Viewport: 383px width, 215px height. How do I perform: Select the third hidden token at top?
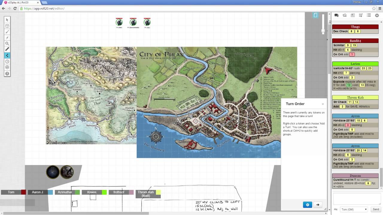(x=147, y=22)
